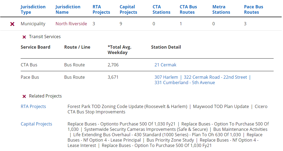The image size is (283, 151).
Task: Sort by RTA Projects column header
Action: pyautogui.click(x=101, y=9)
